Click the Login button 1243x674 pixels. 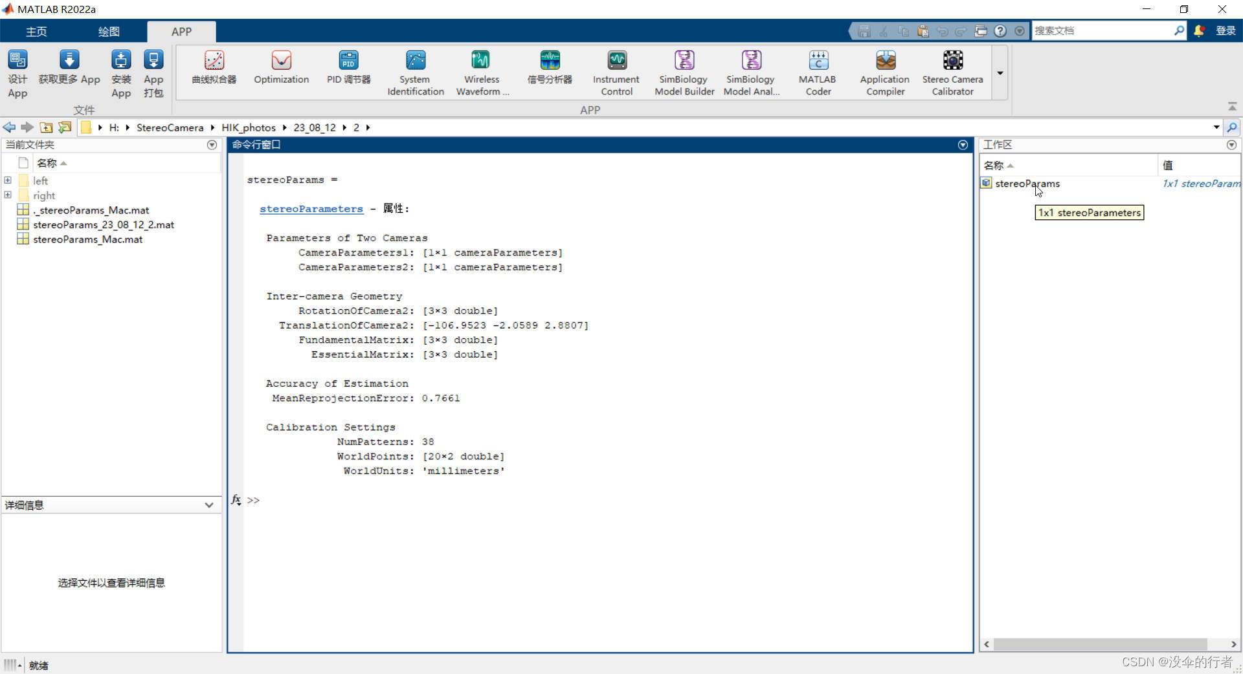point(1226,30)
